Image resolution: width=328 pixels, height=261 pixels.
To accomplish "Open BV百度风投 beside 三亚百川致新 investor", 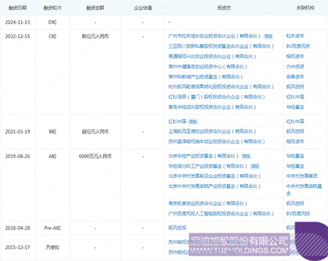I will 298,46.
